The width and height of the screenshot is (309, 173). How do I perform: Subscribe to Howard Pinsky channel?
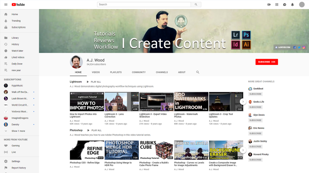(x=255, y=160)
